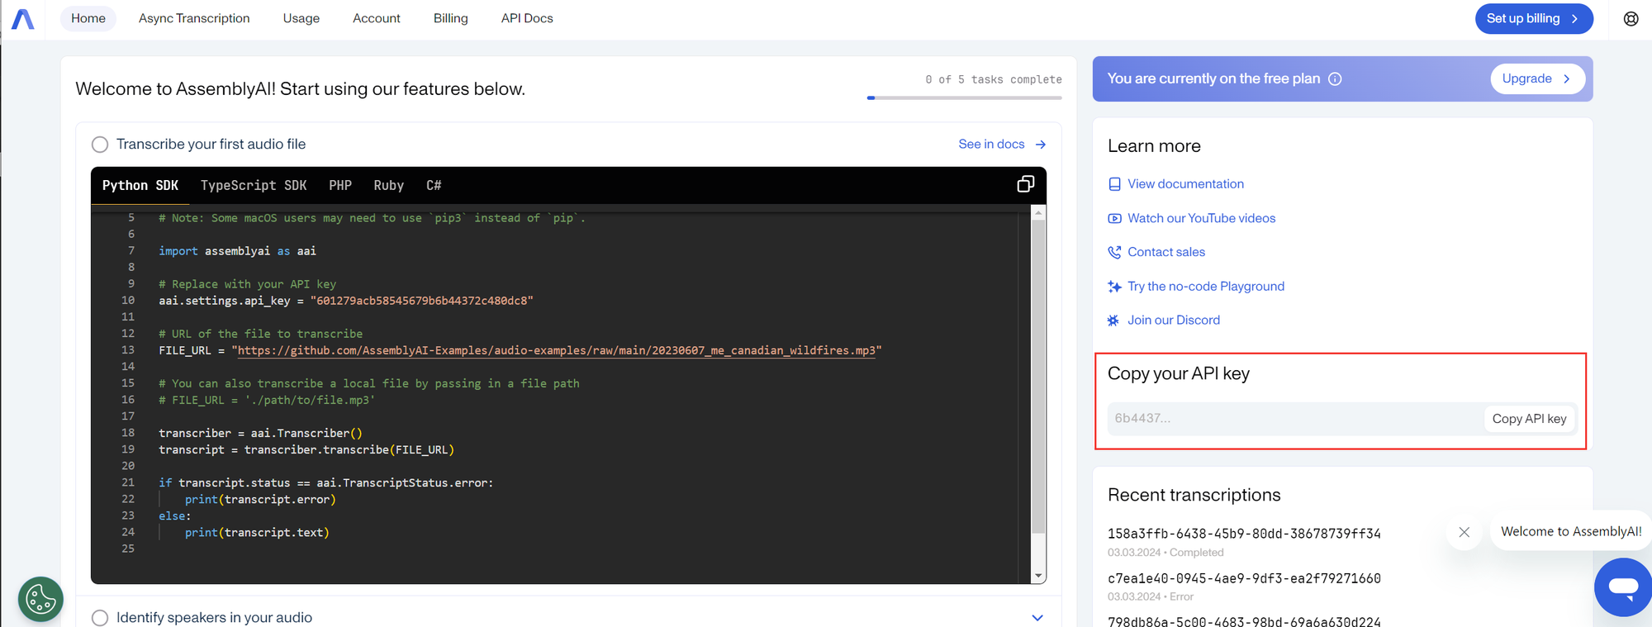This screenshot has width=1652, height=627.
Task: Click the tasks complete progress bar
Action: tap(964, 97)
